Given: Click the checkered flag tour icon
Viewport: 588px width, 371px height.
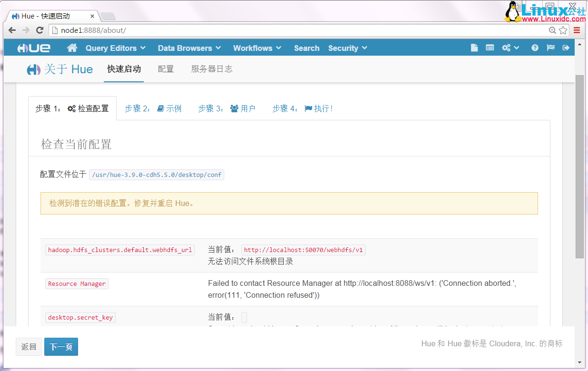Looking at the screenshot, I should click(x=550, y=48).
